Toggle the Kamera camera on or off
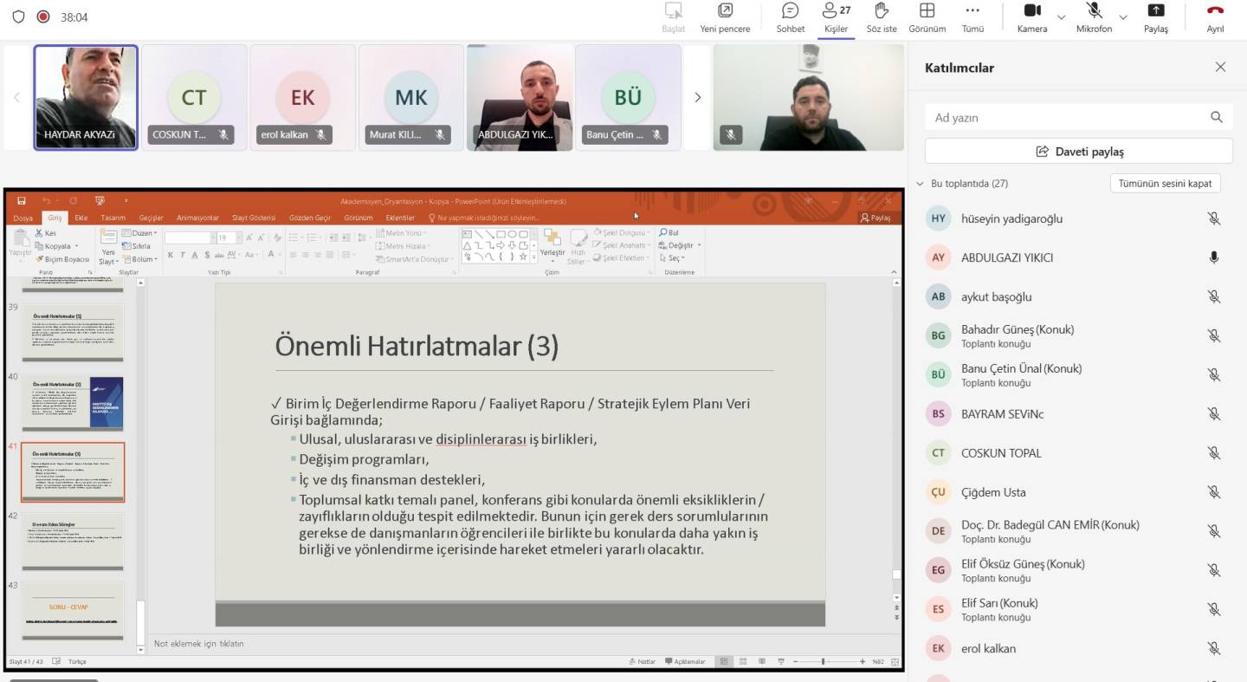This screenshot has height=682, width=1247. pyautogui.click(x=1031, y=11)
